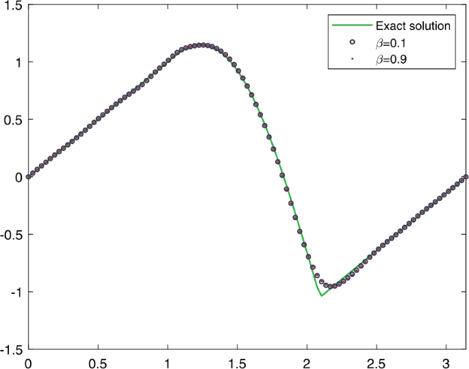Click the β=0.1 legend label
The height and width of the screenshot is (369, 469).
[x=391, y=43]
